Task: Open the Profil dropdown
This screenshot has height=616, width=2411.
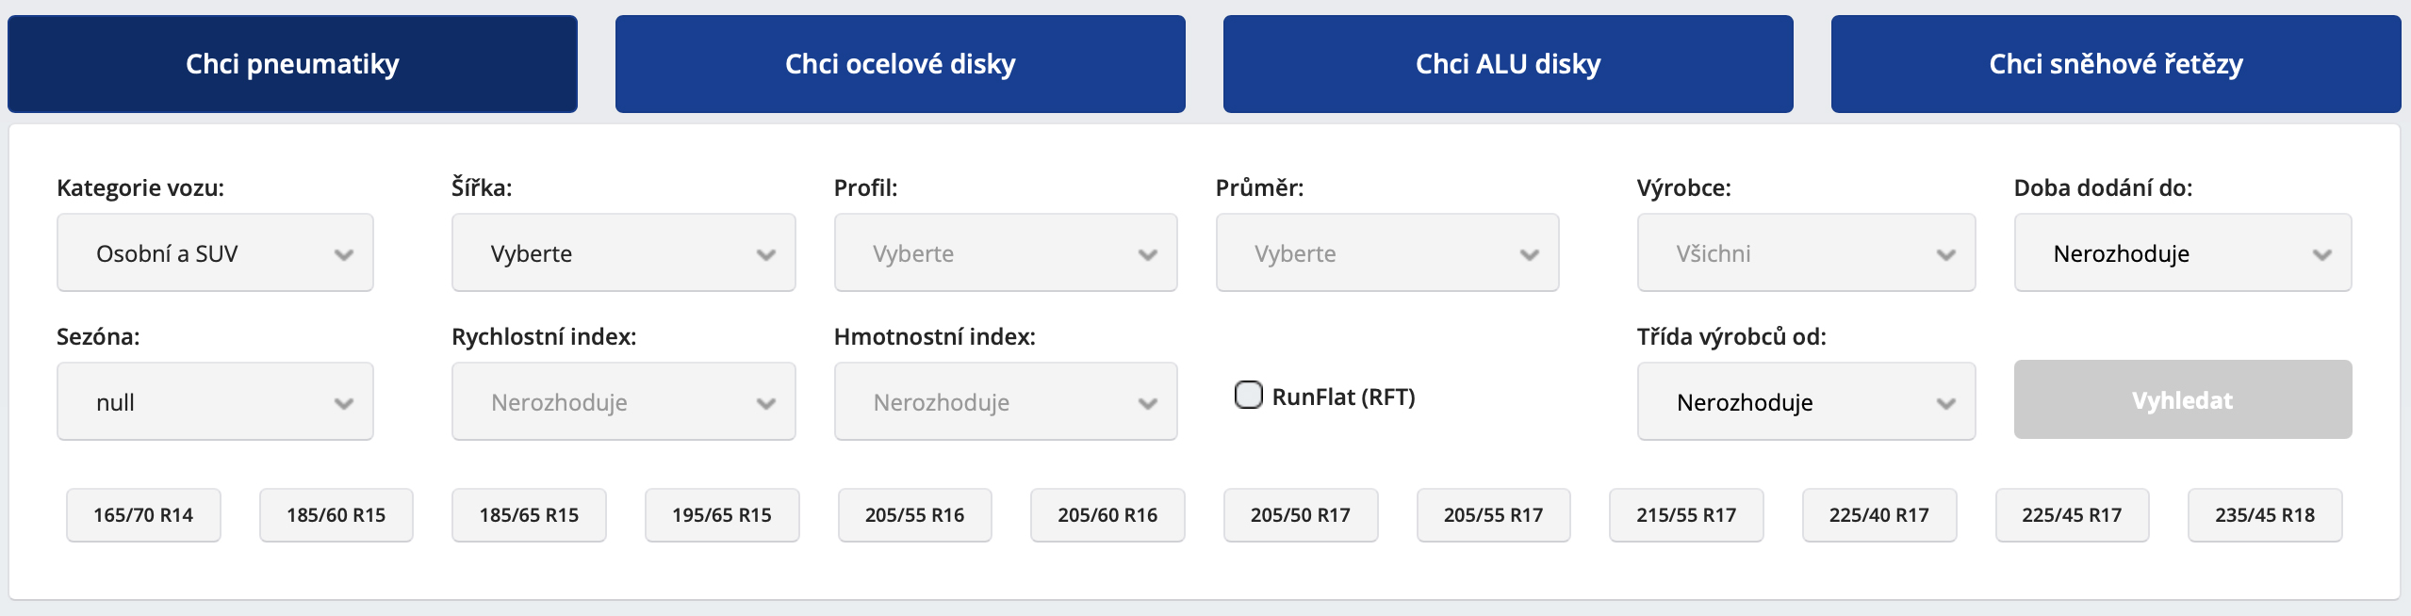Action: 1005,253
